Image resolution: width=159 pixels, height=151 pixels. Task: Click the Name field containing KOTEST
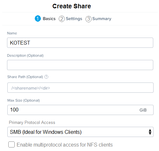(x=80, y=43)
